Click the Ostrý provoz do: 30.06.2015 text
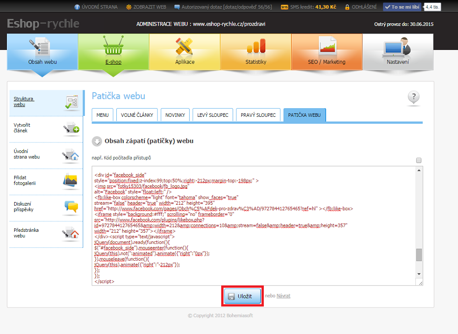The height and width of the screenshot is (334, 458). pos(403,24)
